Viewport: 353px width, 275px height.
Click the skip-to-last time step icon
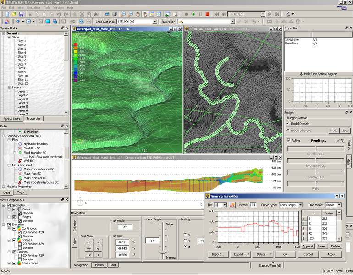point(277,14)
